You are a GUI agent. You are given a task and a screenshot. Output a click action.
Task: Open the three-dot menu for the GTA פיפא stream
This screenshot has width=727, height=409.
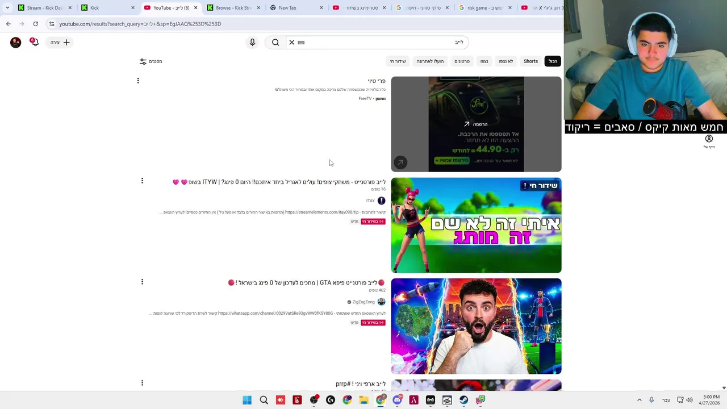142,282
